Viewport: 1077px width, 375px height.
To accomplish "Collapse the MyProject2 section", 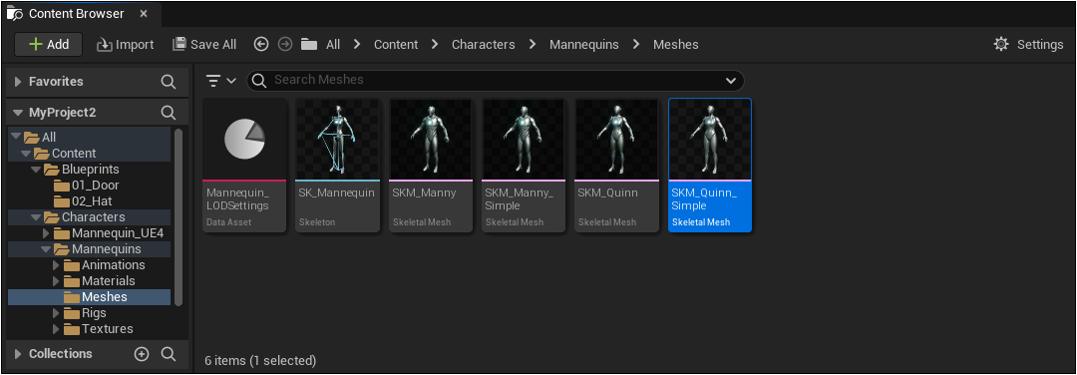I will click(x=18, y=113).
